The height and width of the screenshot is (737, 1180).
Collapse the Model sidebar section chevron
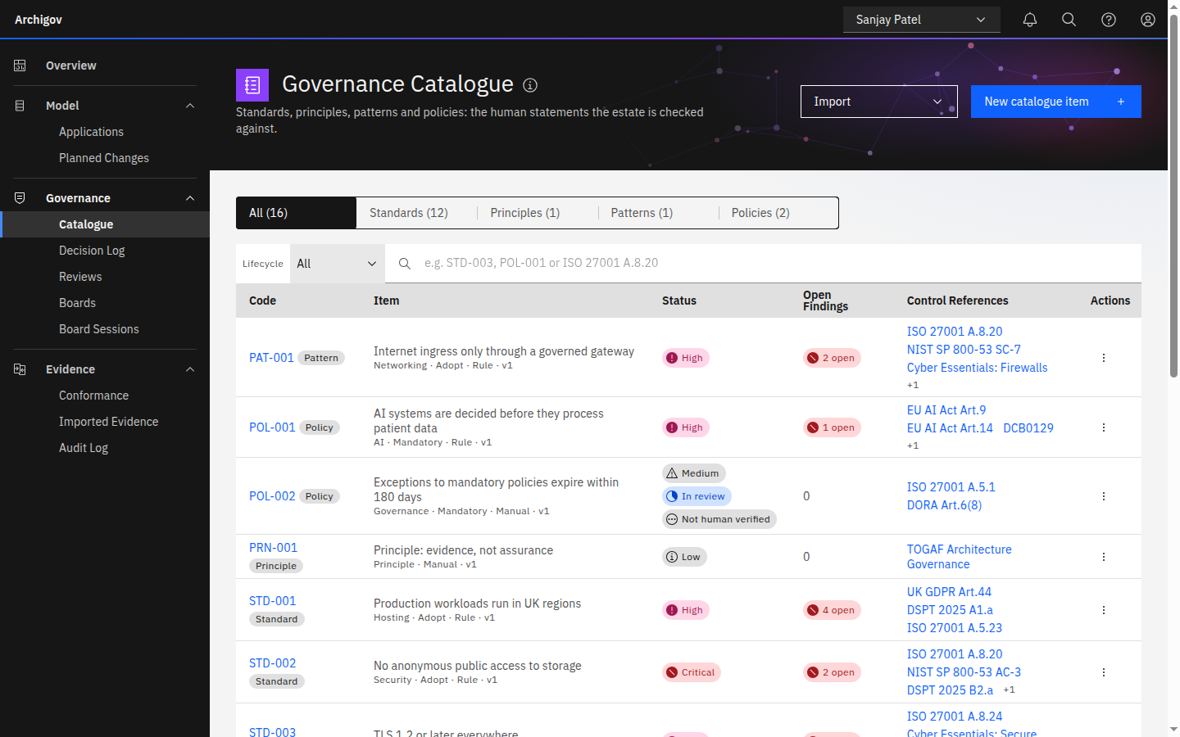point(190,106)
